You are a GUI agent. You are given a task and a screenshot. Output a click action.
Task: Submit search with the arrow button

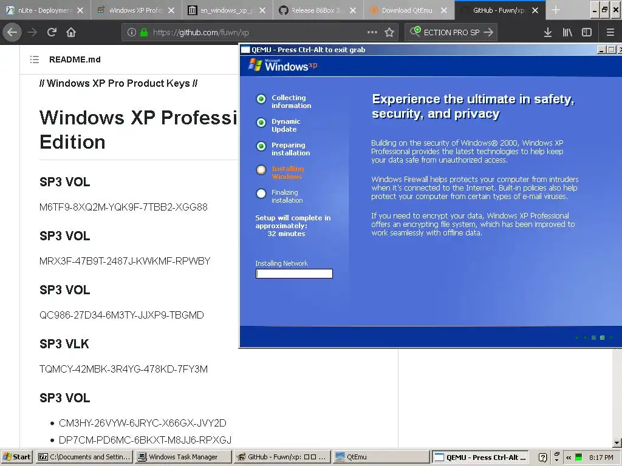click(x=488, y=33)
